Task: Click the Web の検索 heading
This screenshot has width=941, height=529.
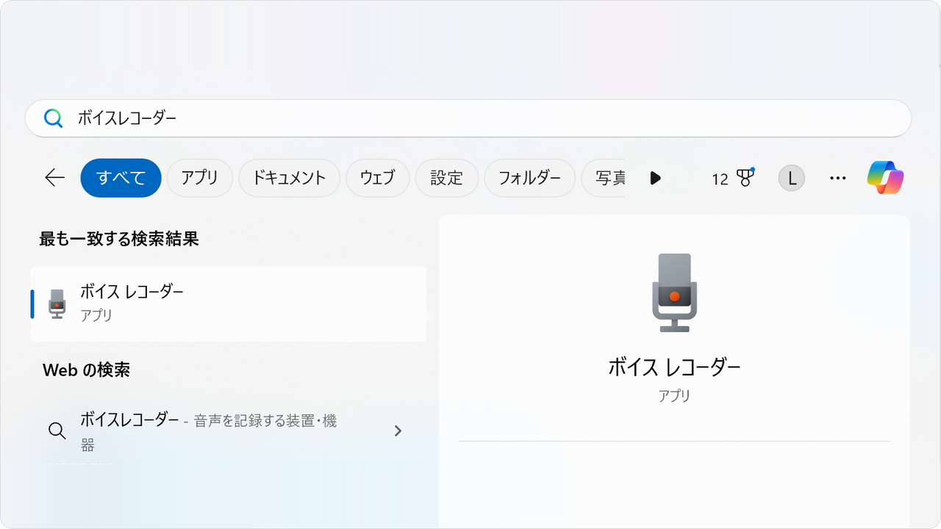Action: [87, 370]
